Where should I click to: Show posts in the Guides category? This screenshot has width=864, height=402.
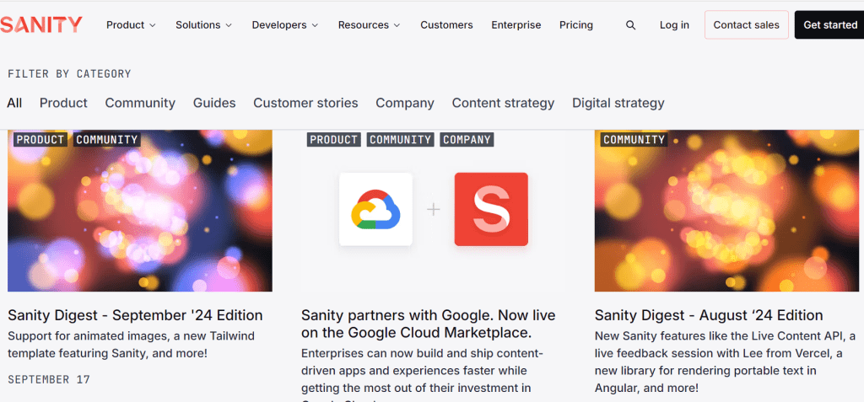click(x=214, y=103)
